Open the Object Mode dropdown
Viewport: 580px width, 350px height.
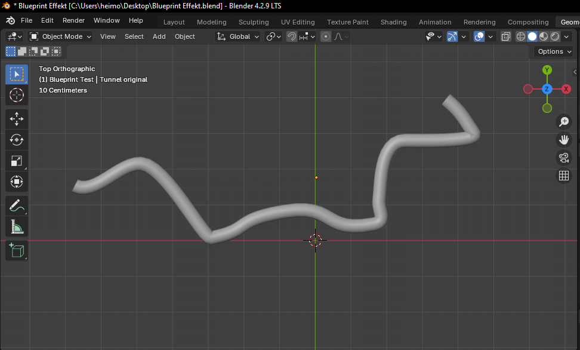click(60, 36)
